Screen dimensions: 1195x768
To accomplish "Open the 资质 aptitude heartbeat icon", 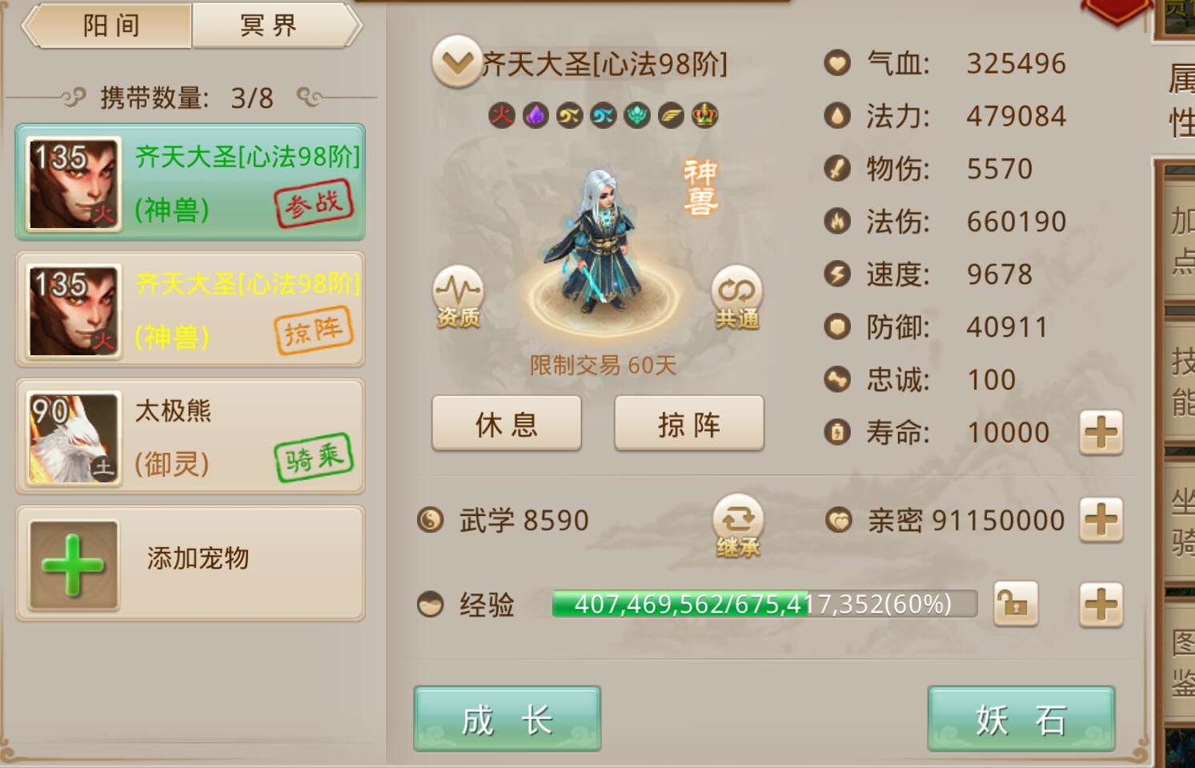I will (458, 298).
